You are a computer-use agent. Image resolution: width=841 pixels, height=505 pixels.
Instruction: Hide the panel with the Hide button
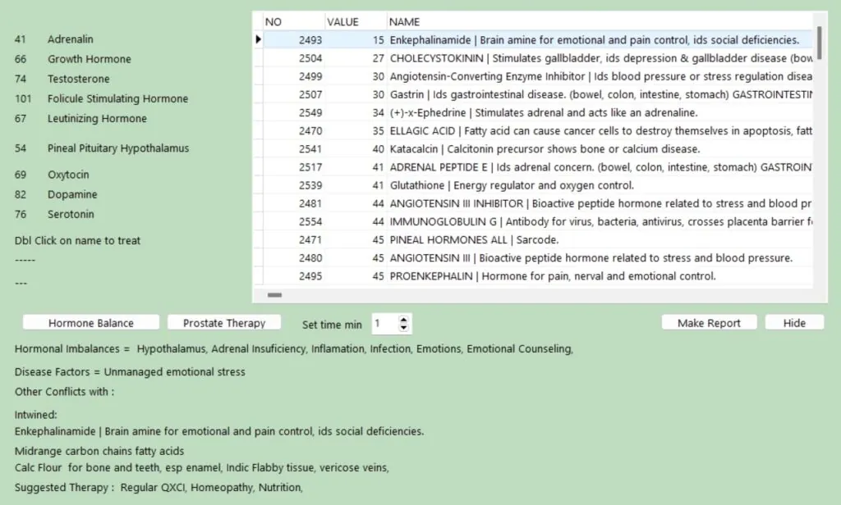[x=793, y=323]
